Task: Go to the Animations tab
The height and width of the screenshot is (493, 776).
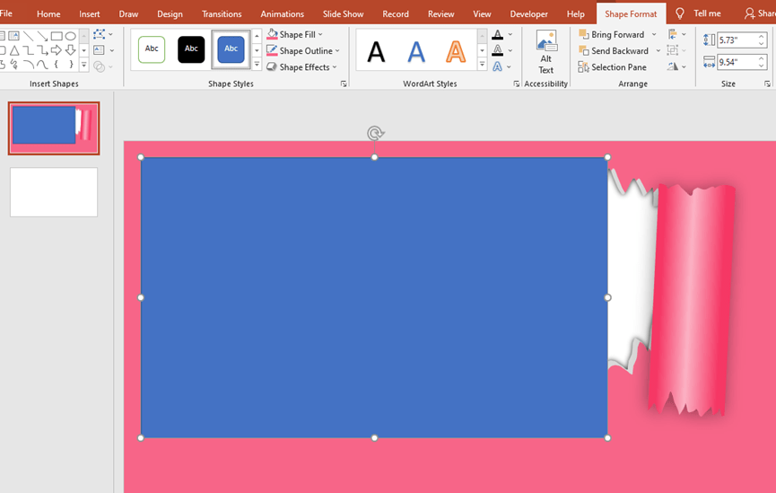Action: tap(282, 13)
